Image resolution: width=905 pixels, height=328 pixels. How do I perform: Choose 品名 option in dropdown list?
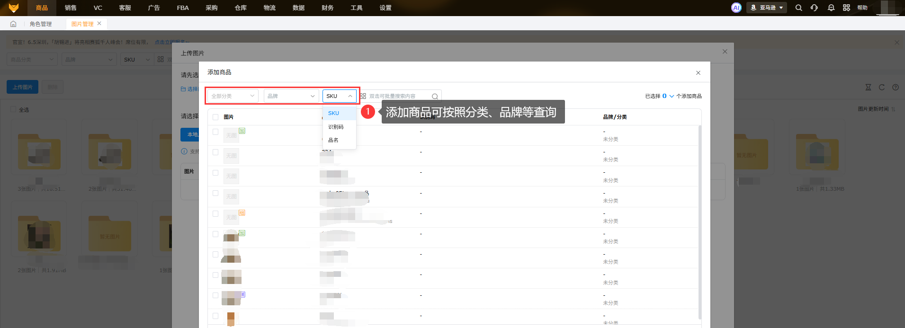pos(339,140)
